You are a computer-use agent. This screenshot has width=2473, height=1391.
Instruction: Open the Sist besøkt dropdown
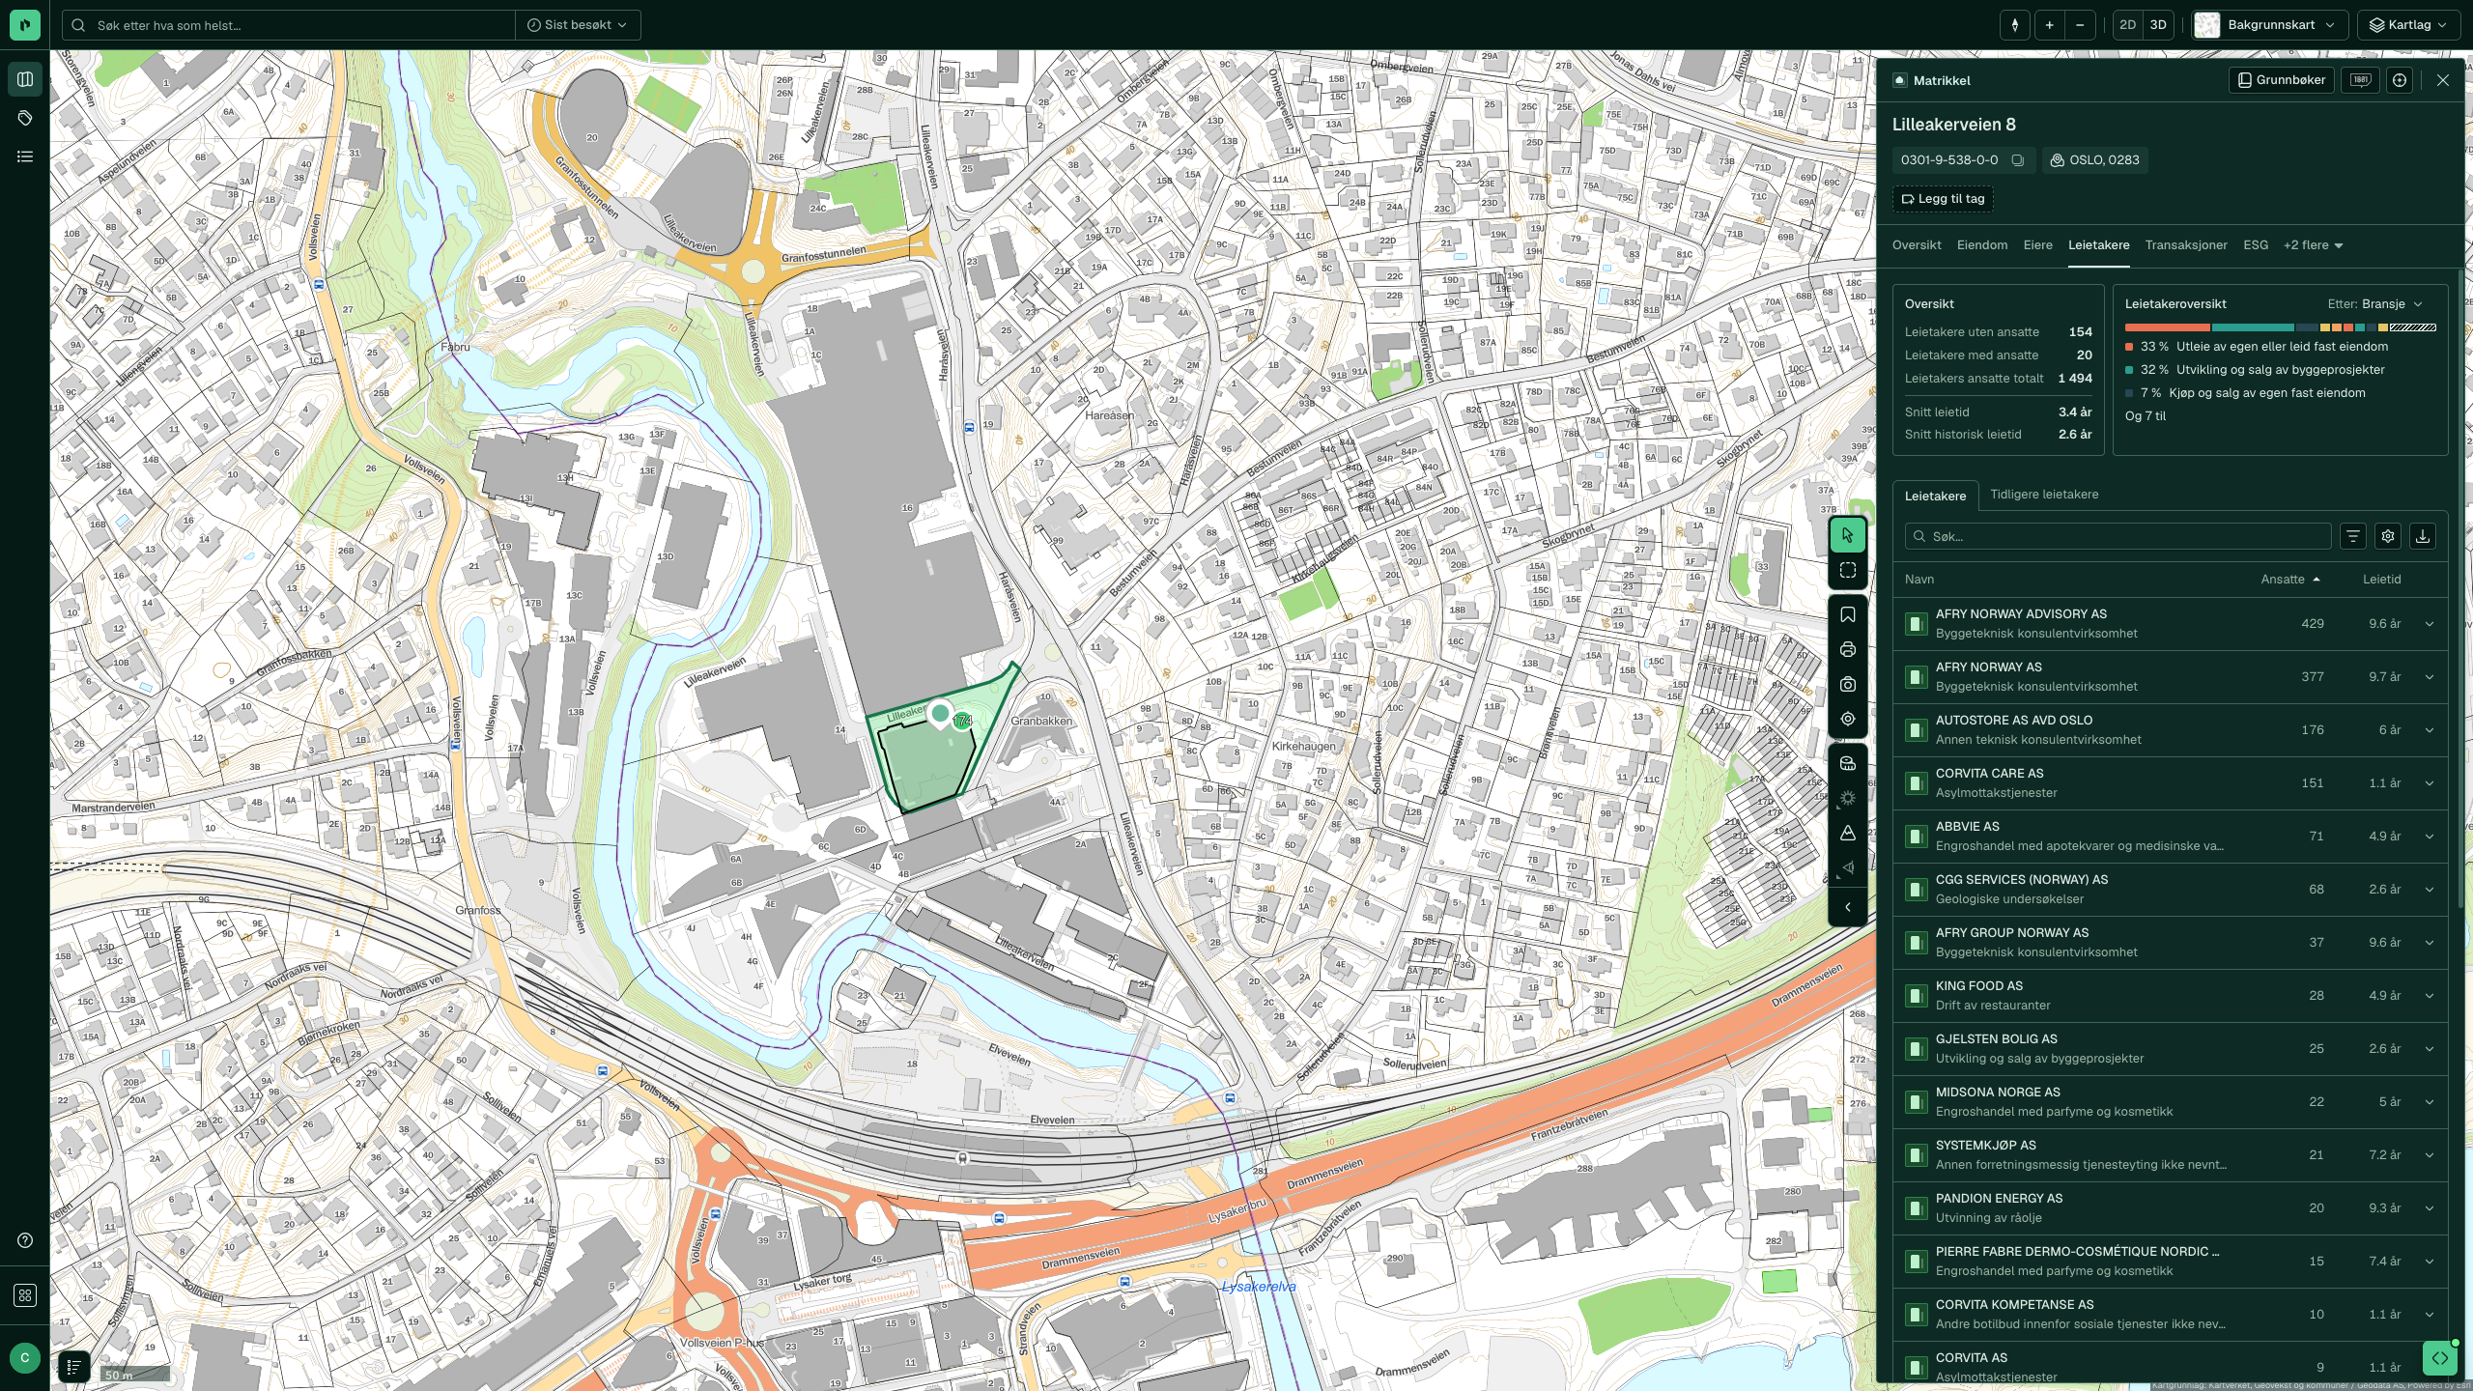coord(577,25)
